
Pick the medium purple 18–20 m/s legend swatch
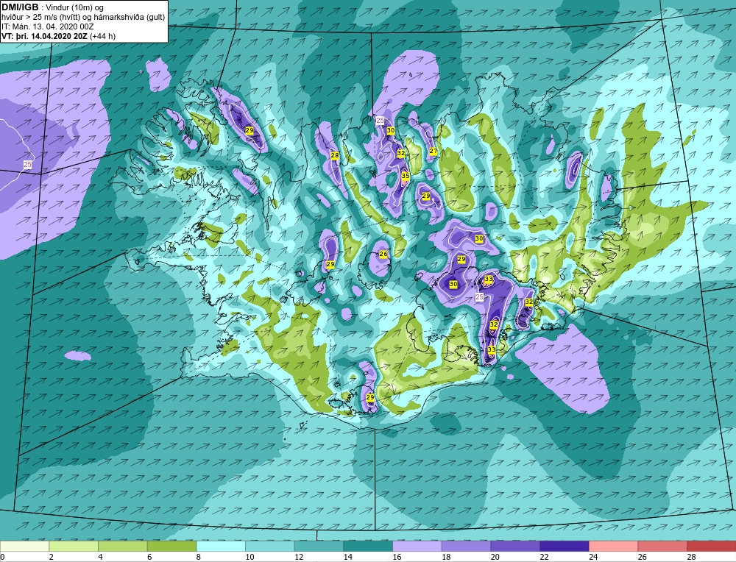tap(466, 547)
